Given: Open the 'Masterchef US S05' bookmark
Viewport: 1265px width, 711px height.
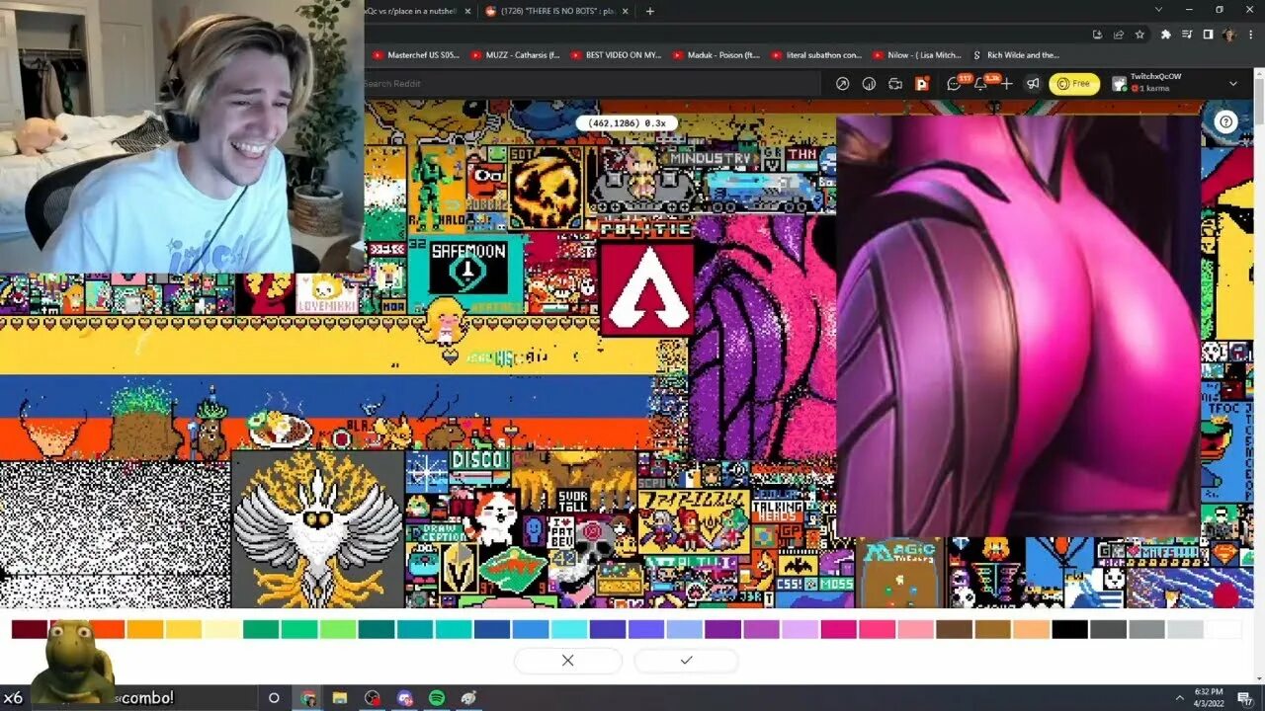Looking at the screenshot, I should (x=415, y=55).
